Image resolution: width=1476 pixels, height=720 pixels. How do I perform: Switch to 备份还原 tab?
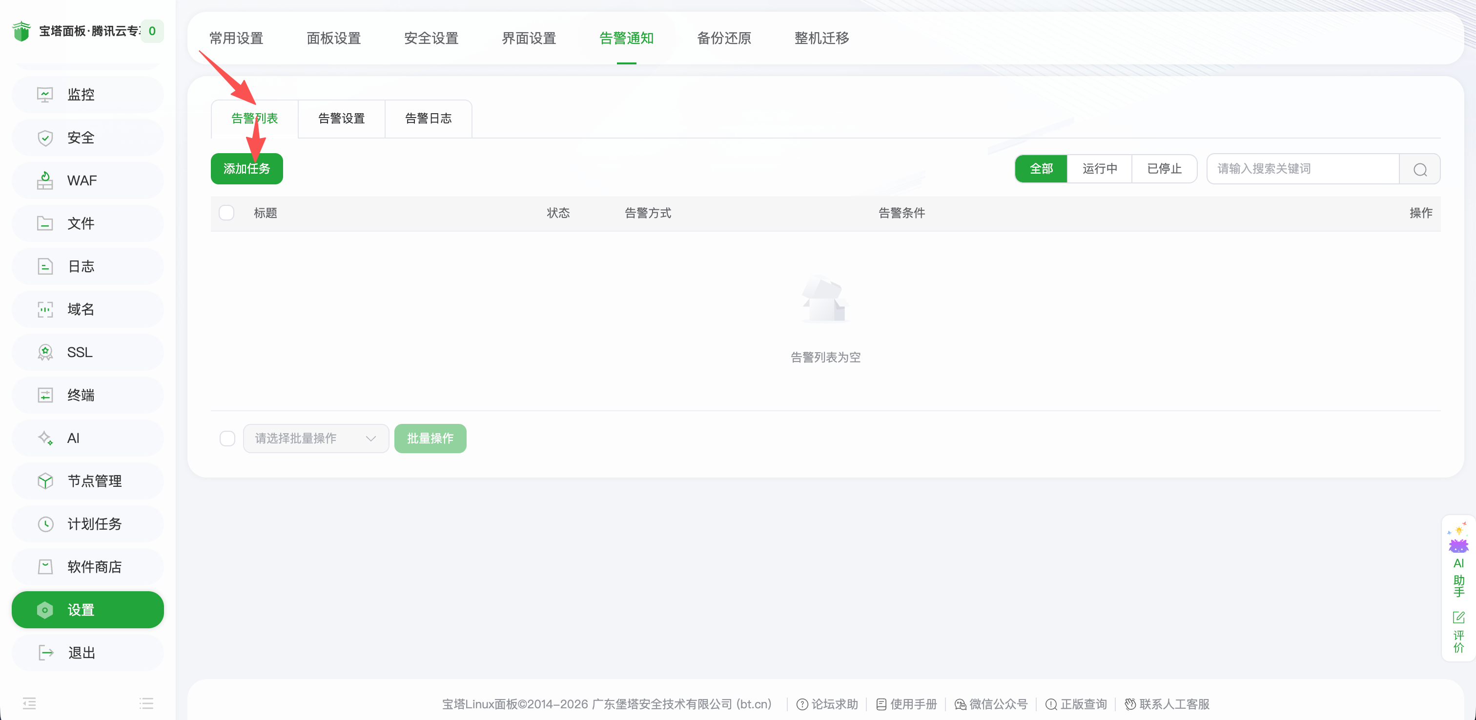pyautogui.click(x=724, y=39)
